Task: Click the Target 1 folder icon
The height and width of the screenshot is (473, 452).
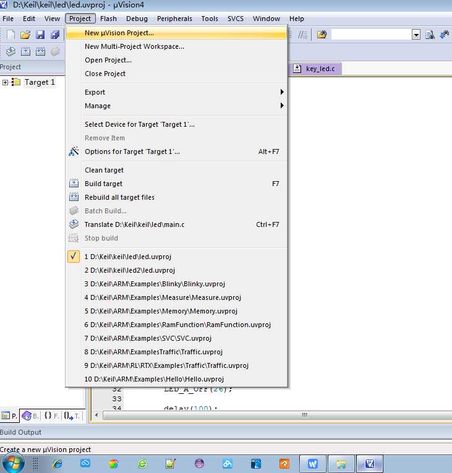Action: point(15,82)
